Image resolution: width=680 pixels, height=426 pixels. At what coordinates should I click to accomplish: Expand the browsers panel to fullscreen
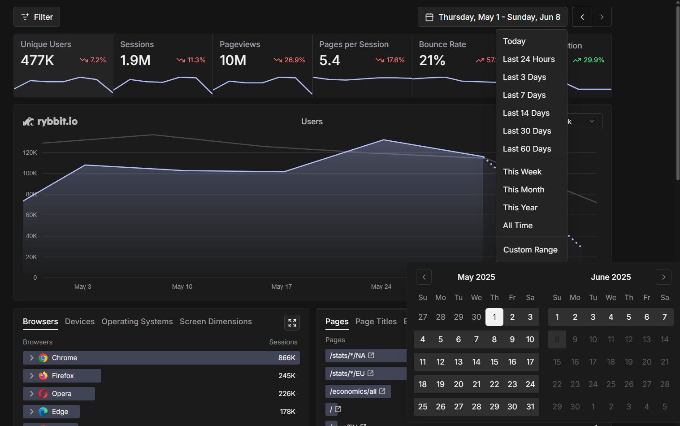point(292,323)
